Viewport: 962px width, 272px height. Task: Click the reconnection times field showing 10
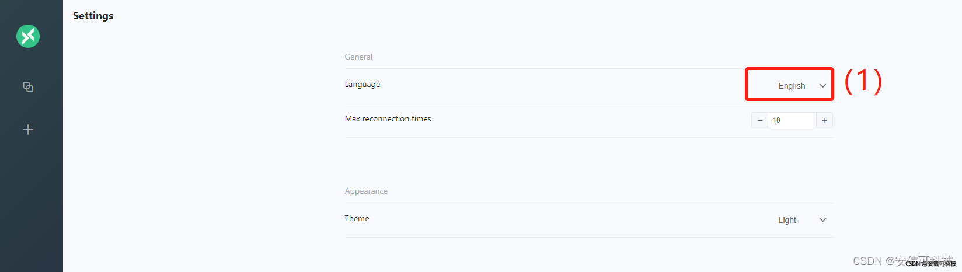pos(792,120)
